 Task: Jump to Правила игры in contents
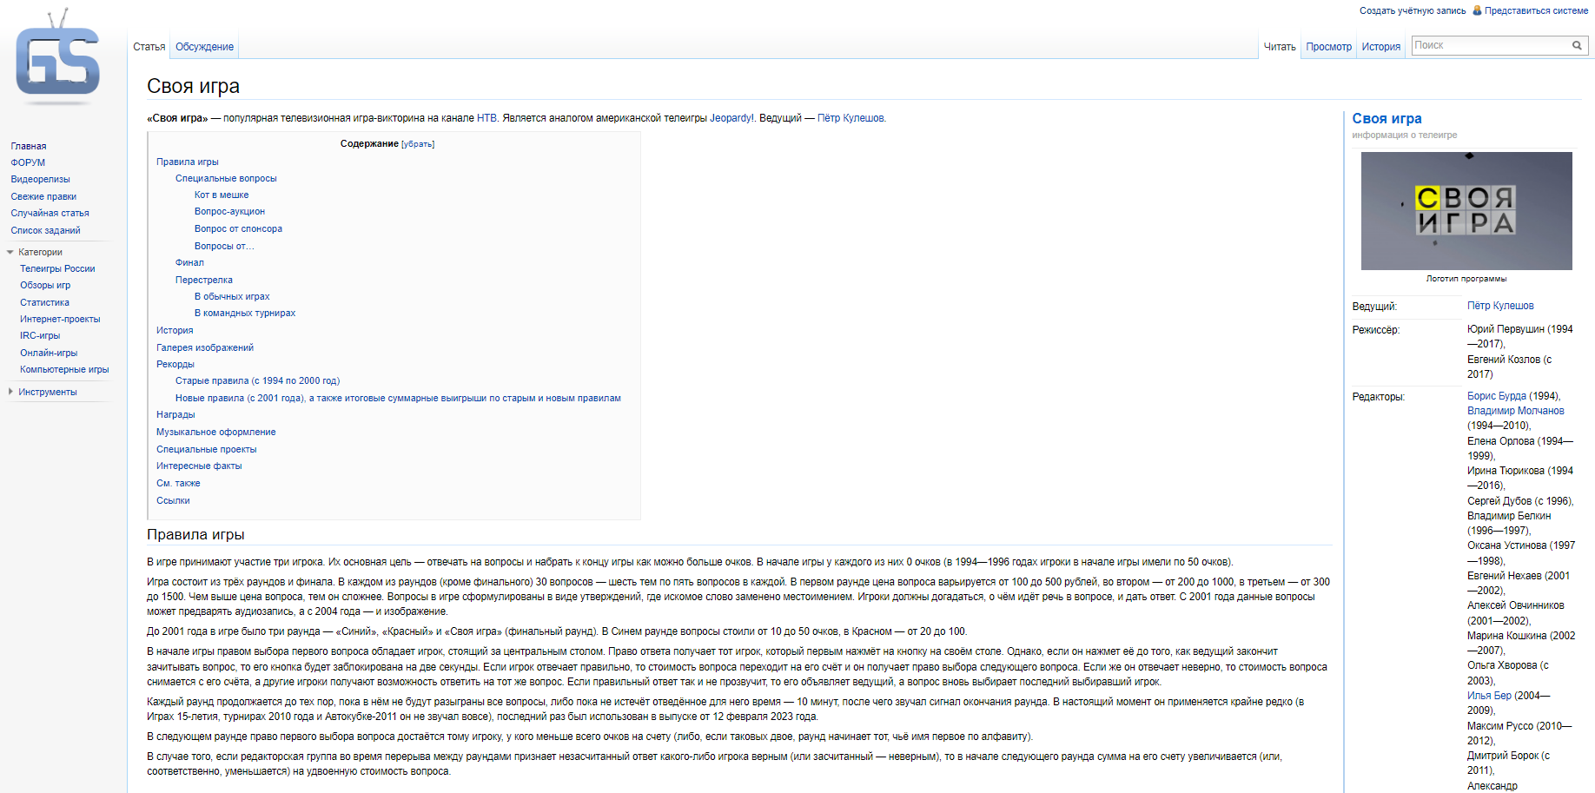[188, 162]
